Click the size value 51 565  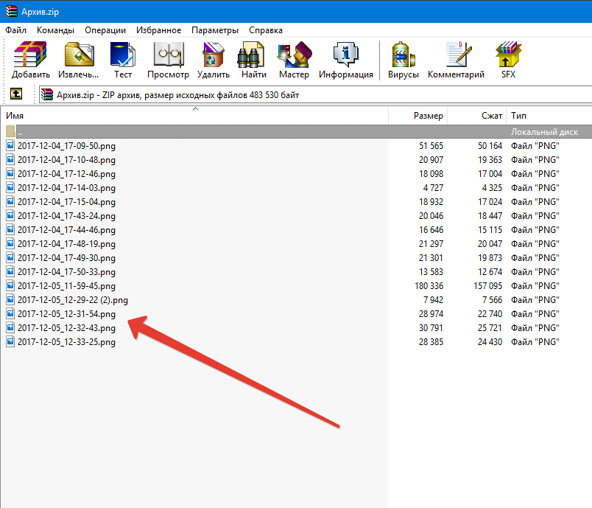(x=431, y=145)
